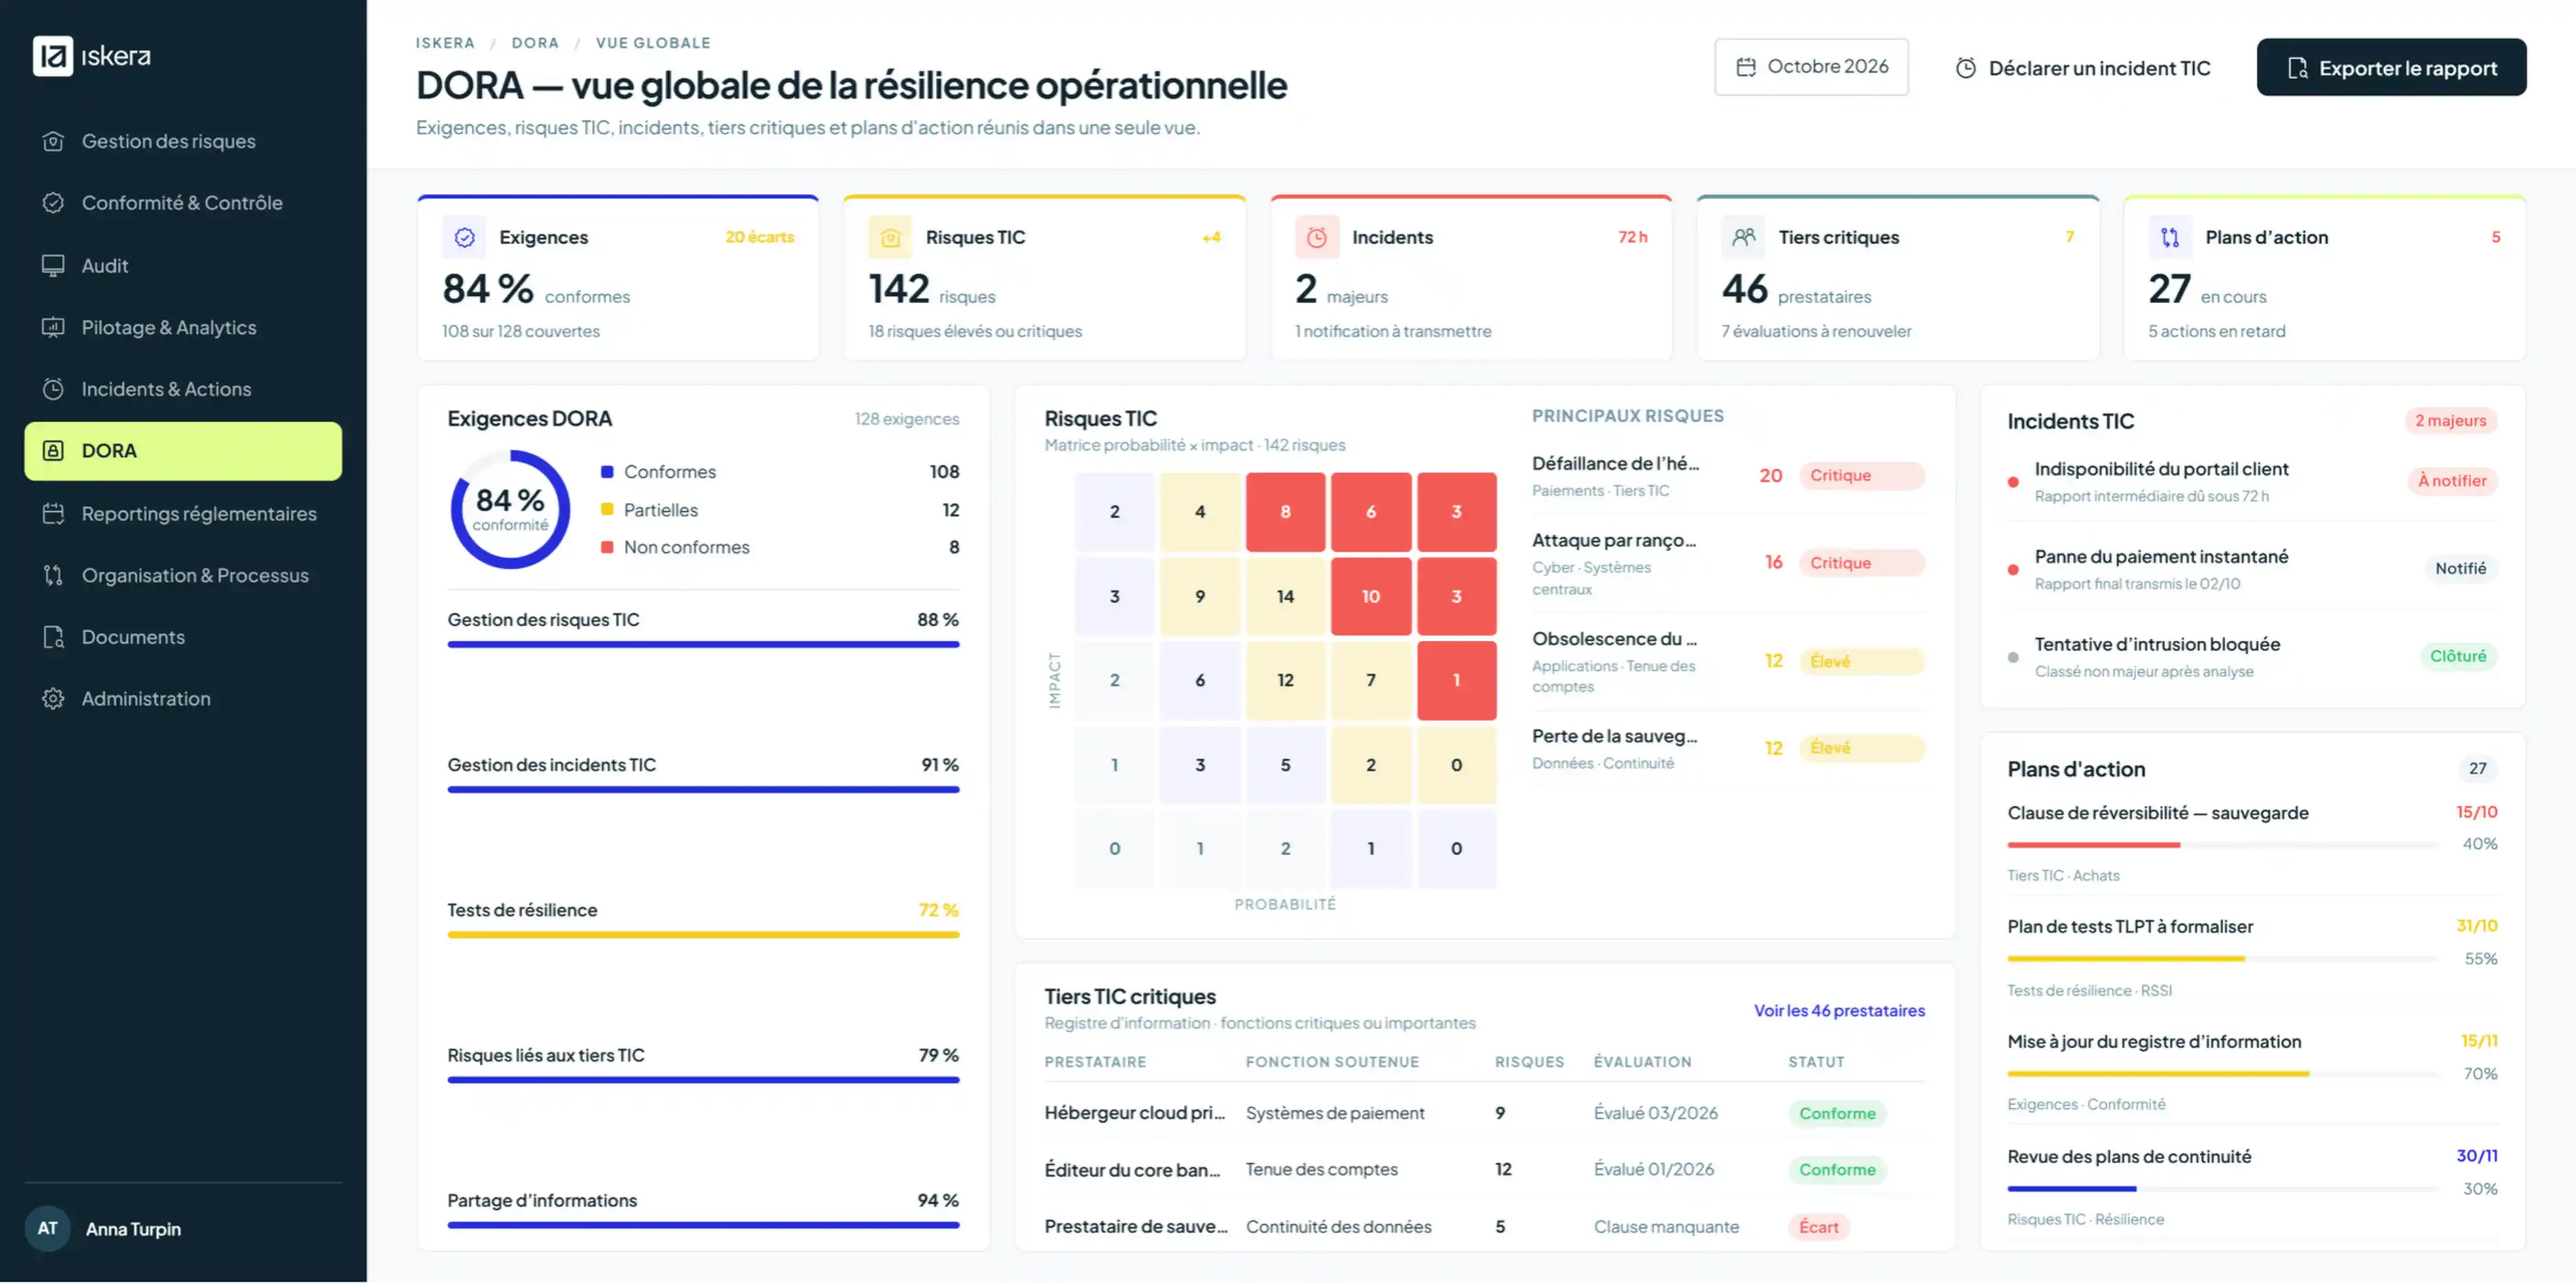This screenshot has height=1283, width=2576.
Task: Click the Administration gear icon
Action: (53, 699)
